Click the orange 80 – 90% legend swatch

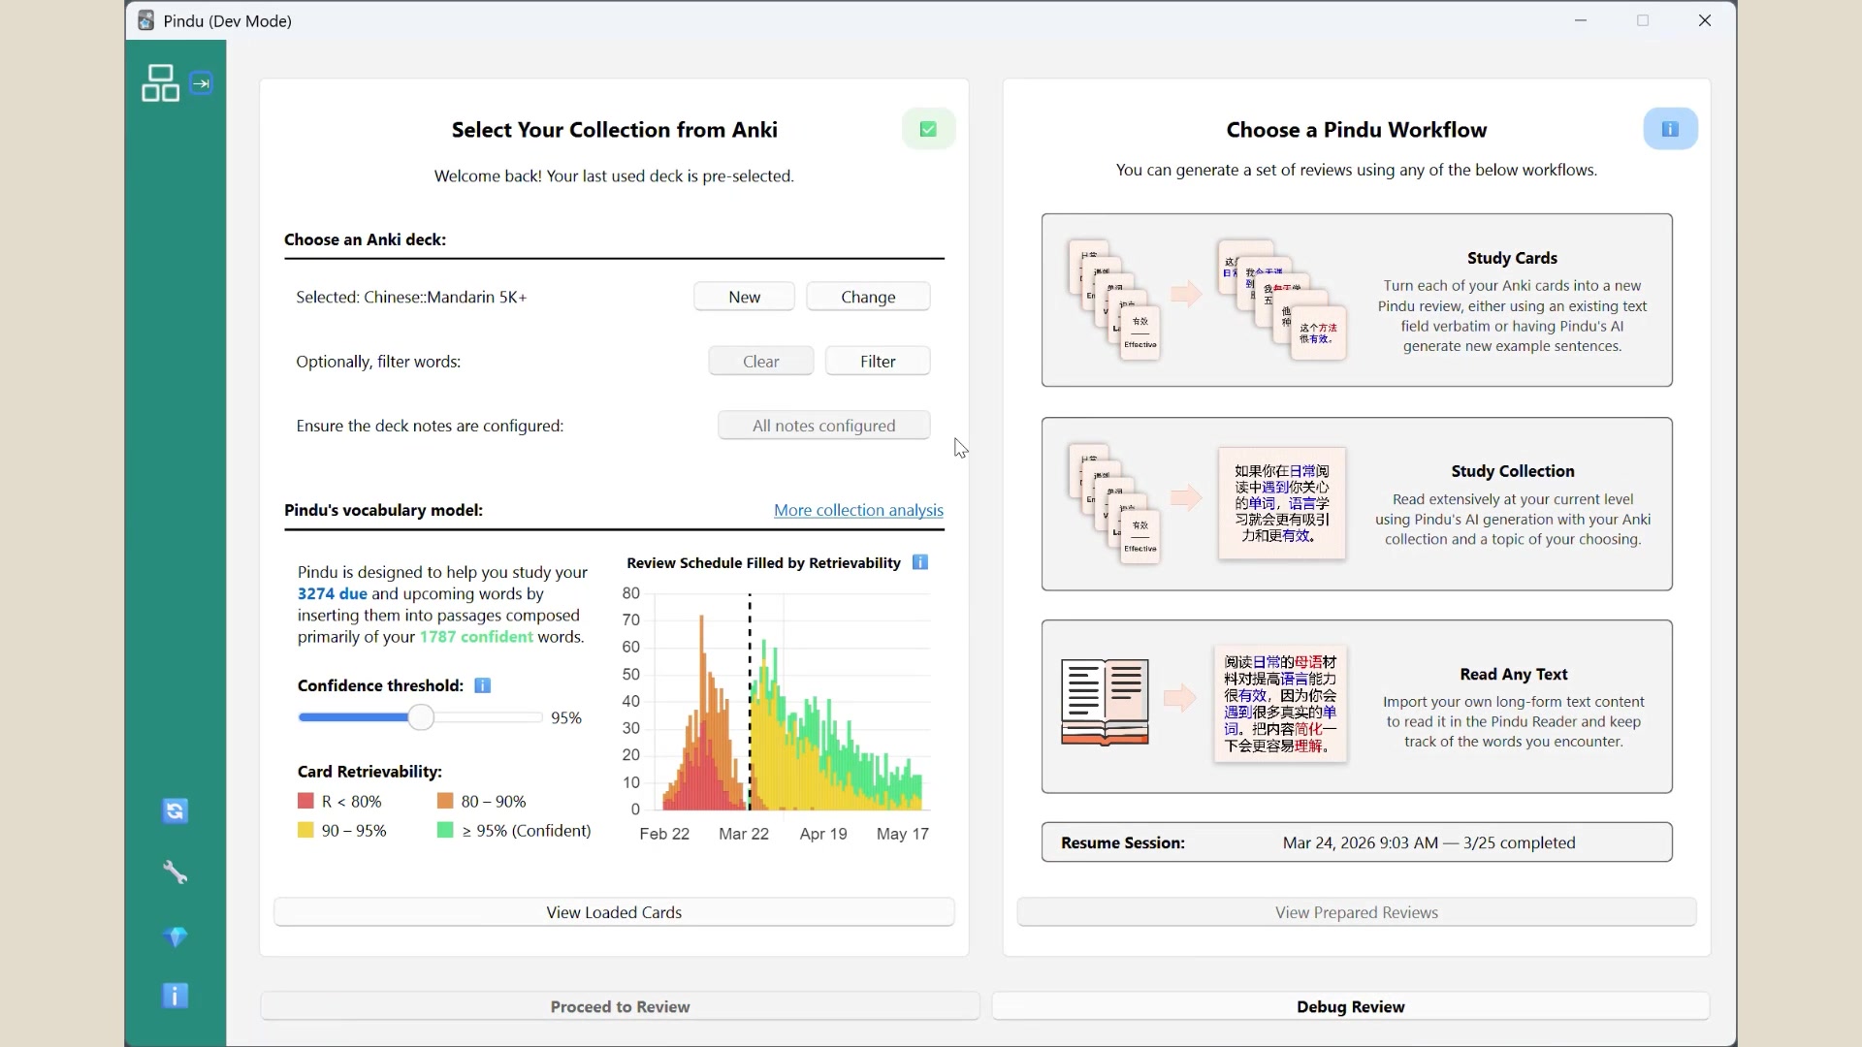pyautogui.click(x=445, y=801)
